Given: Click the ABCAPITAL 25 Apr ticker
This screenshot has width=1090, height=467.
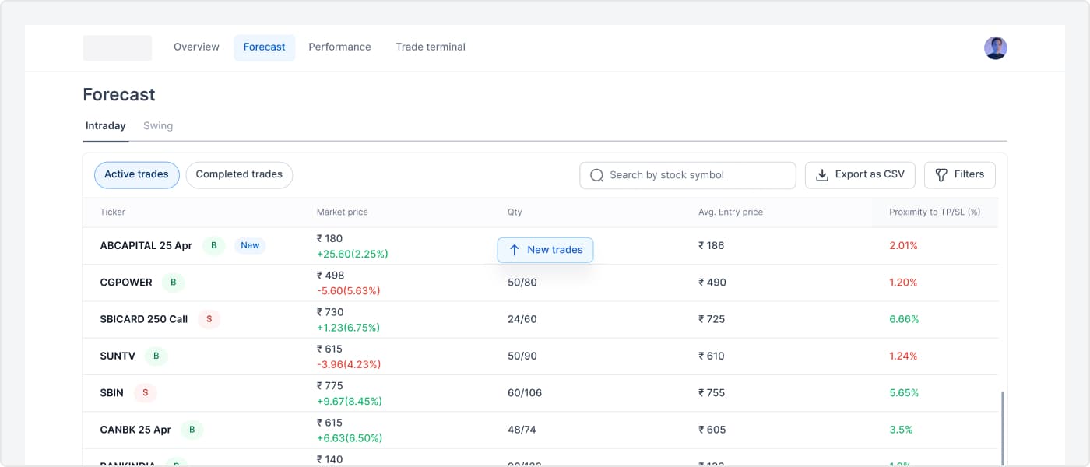Looking at the screenshot, I should coord(146,246).
